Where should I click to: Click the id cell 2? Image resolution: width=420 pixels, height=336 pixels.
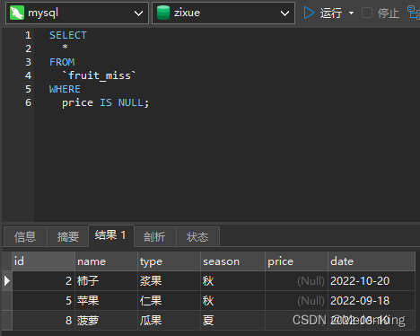43,281
